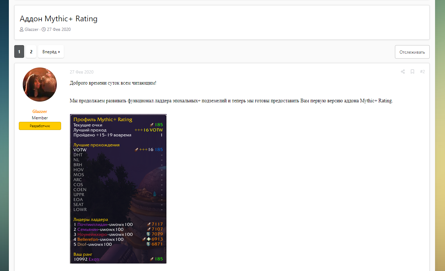Click the clock icon by the thread date
The width and height of the screenshot is (445, 271).
tap(44, 29)
